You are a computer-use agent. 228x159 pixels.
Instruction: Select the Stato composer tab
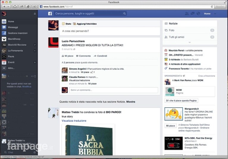pos(67,24)
